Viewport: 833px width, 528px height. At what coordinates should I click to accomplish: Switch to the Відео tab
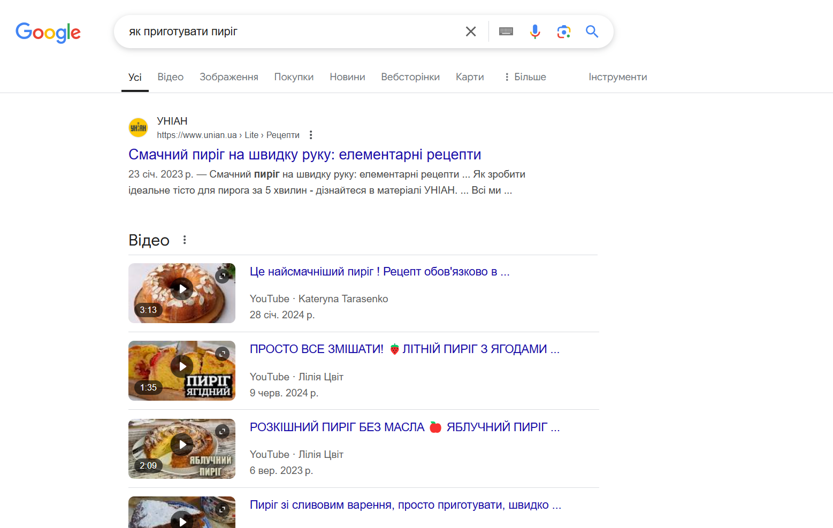[171, 77]
